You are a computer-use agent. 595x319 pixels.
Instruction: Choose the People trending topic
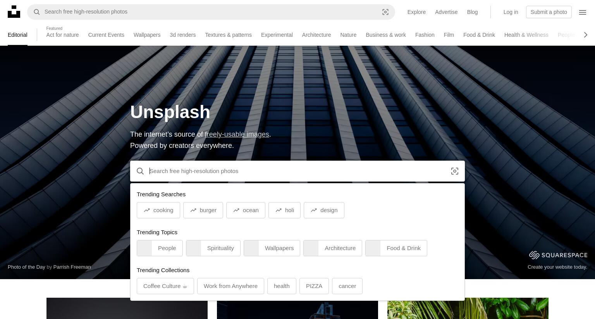click(x=160, y=248)
